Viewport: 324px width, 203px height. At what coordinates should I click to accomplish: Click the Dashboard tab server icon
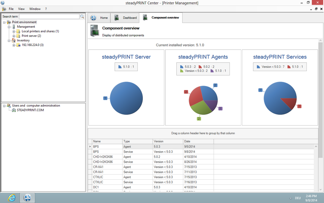[116, 18]
